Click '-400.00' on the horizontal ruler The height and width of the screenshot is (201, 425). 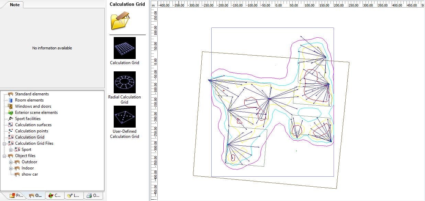164,5
